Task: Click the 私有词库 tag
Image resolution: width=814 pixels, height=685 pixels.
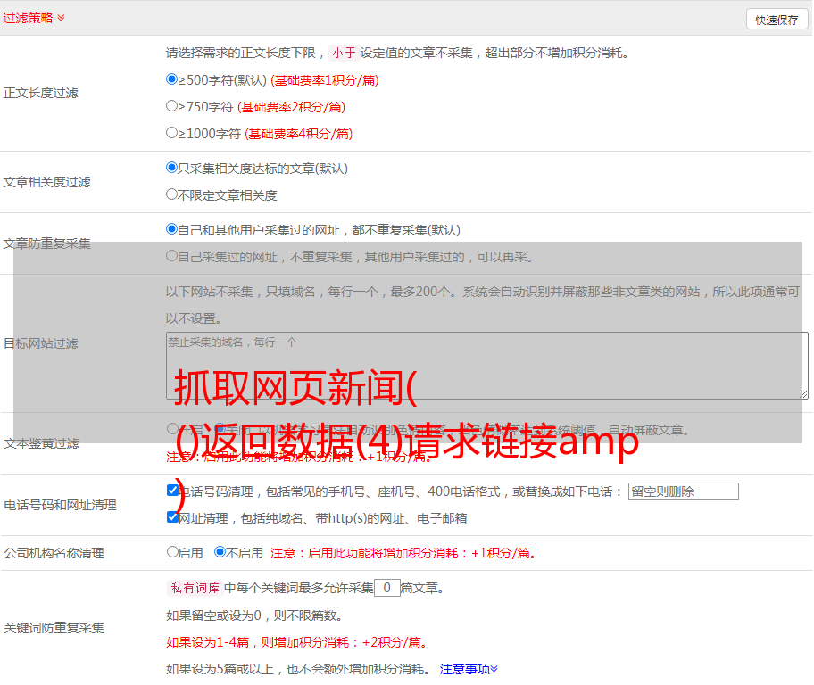Action: 195,588
